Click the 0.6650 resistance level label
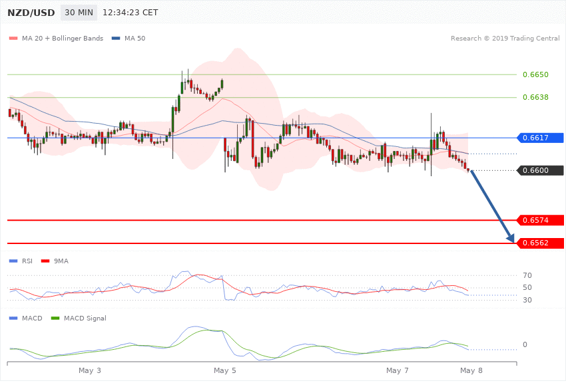Image resolution: width=566 pixels, height=383 pixels. coord(535,74)
